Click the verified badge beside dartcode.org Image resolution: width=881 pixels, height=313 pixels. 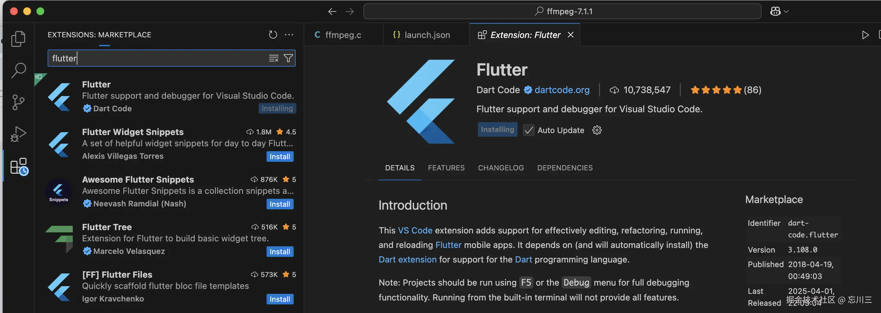point(528,90)
